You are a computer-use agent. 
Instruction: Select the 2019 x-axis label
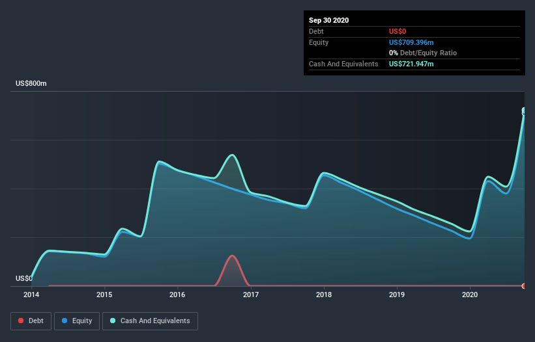(x=397, y=295)
